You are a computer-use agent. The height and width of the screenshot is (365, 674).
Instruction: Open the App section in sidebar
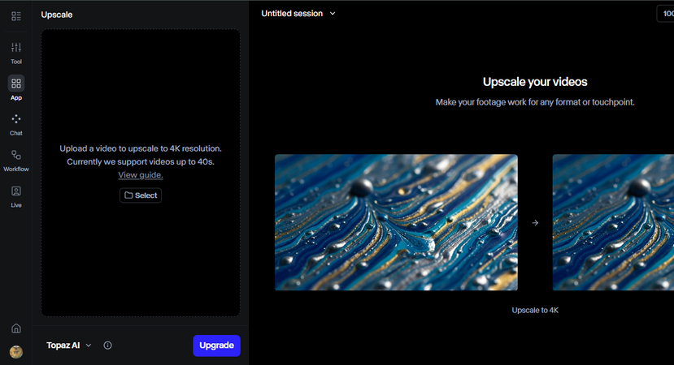point(16,88)
